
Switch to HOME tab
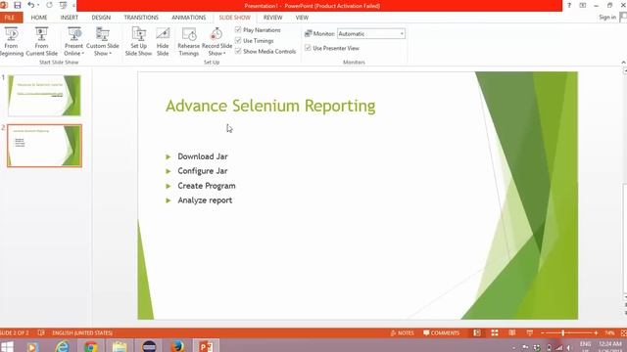[x=39, y=18]
